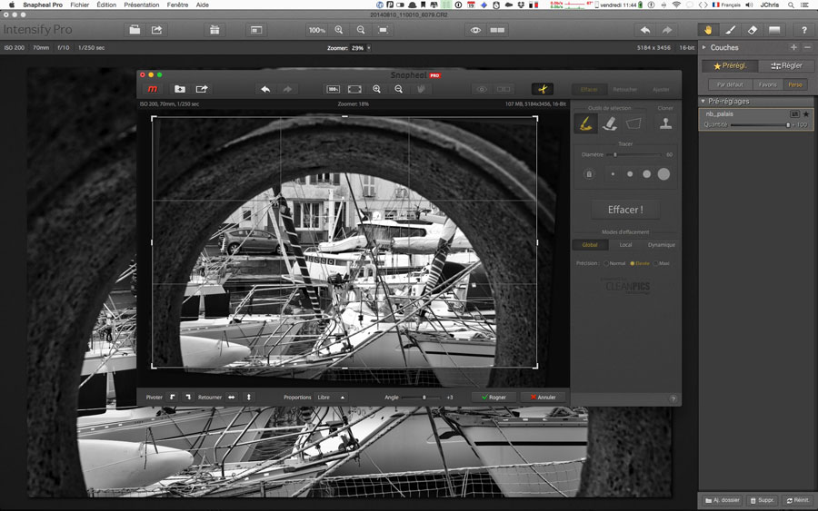Rotate the image counter-clockwise
This screenshot has height=511, width=818.
172,397
